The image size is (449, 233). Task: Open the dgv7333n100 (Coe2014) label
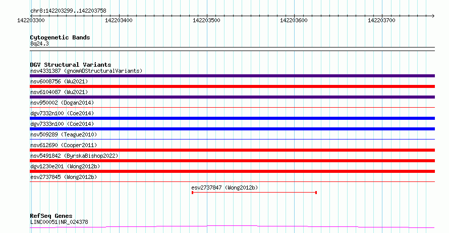(x=62, y=124)
